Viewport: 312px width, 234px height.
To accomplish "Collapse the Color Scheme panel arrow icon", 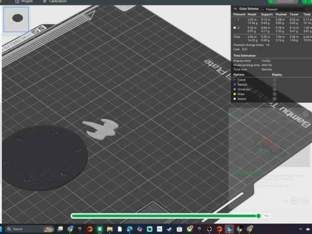I will (235, 9).
